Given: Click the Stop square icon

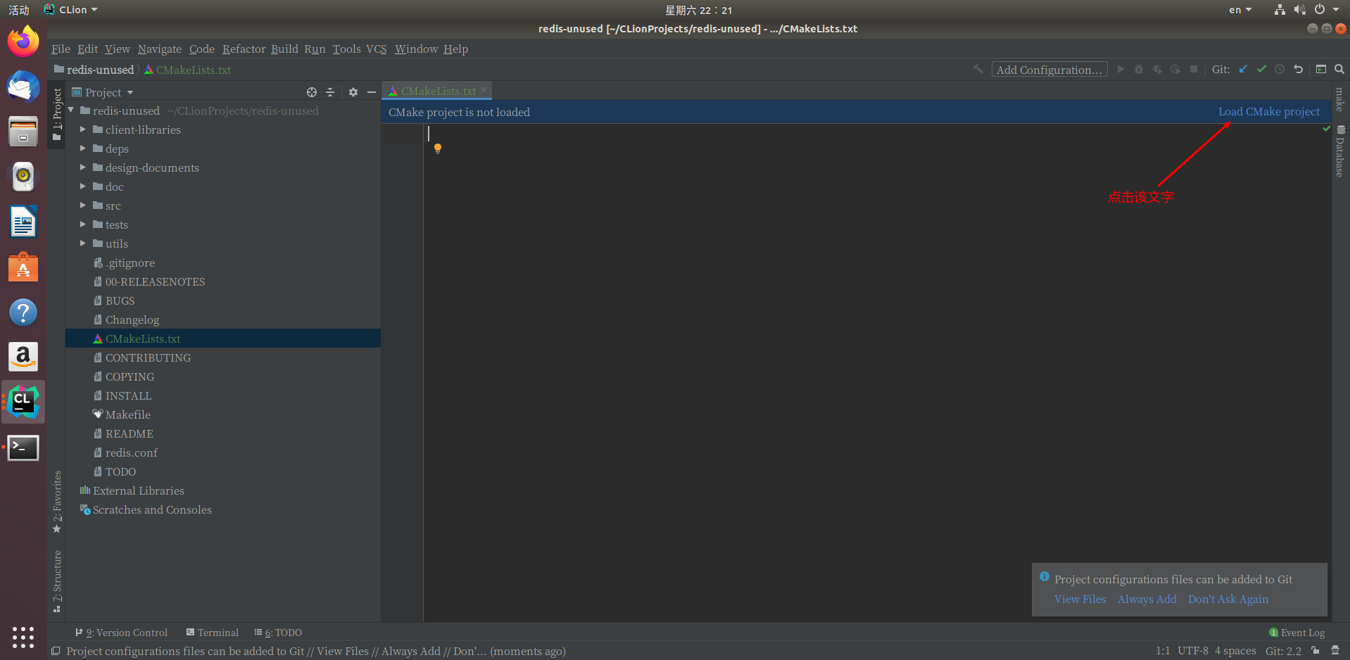Looking at the screenshot, I should pyautogui.click(x=1194, y=69).
